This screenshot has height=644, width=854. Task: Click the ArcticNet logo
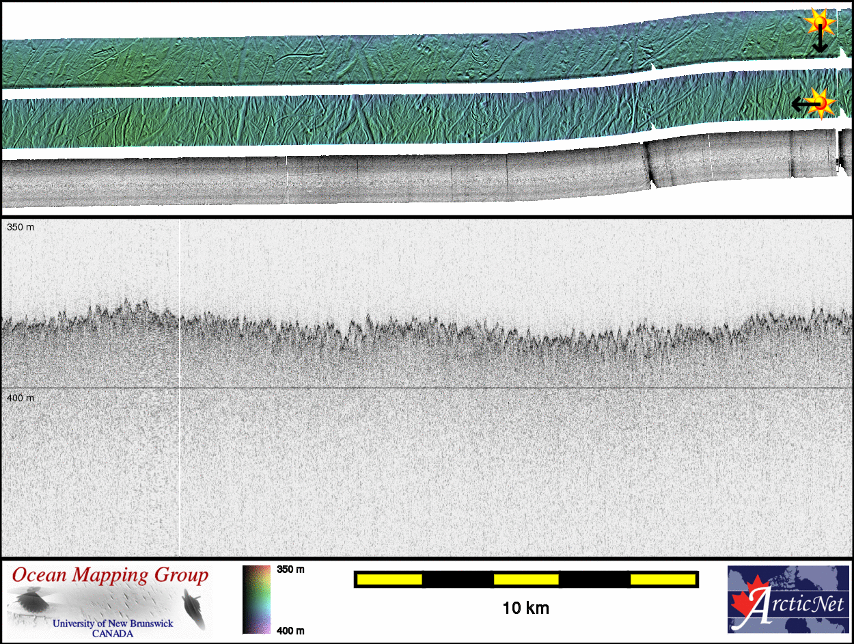(x=788, y=599)
